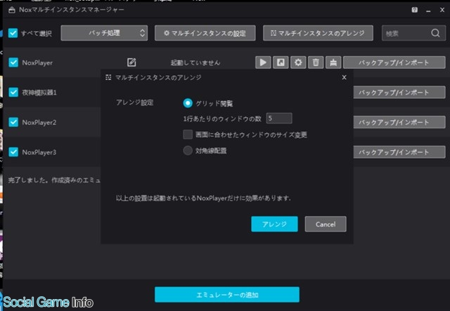Open the help icon in title bar
This screenshot has height=311, width=450.
point(414,10)
